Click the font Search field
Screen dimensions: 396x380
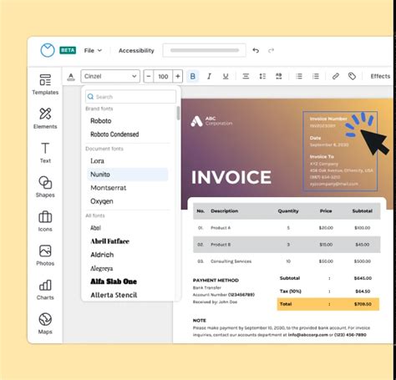click(130, 97)
